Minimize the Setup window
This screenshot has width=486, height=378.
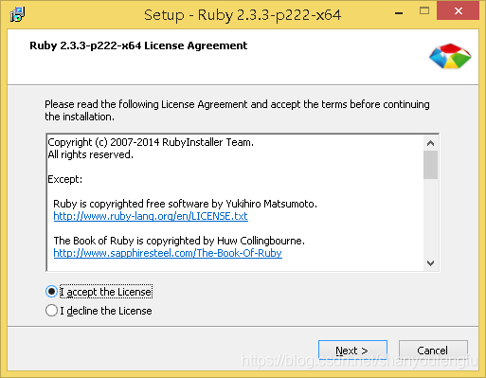click(399, 13)
